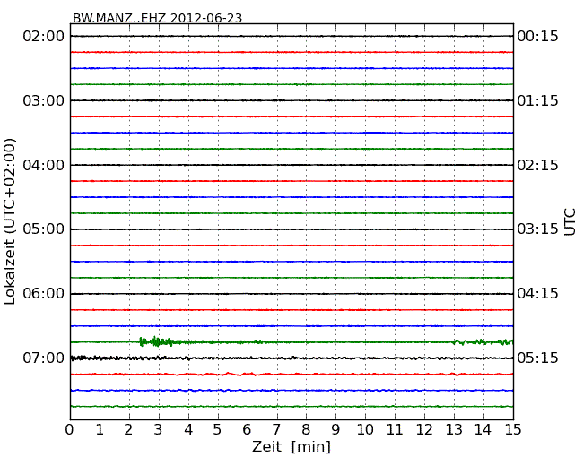The image size is (583, 466).
Task: Click the 15 minute tick label
Action: [x=513, y=430]
